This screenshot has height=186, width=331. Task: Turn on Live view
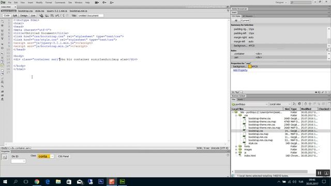click(x=33, y=16)
